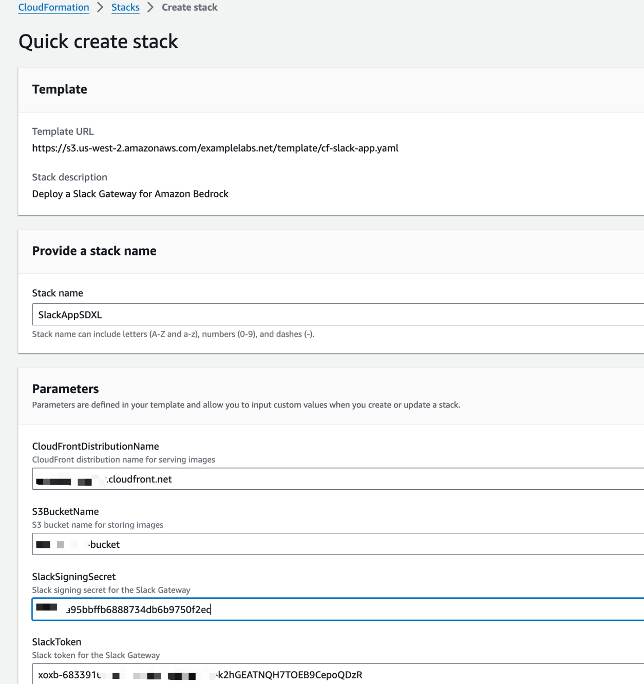Image resolution: width=644 pixels, height=684 pixels.
Task: Click the 'Slack token for the Slack Gateway' description
Action: coord(96,655)
